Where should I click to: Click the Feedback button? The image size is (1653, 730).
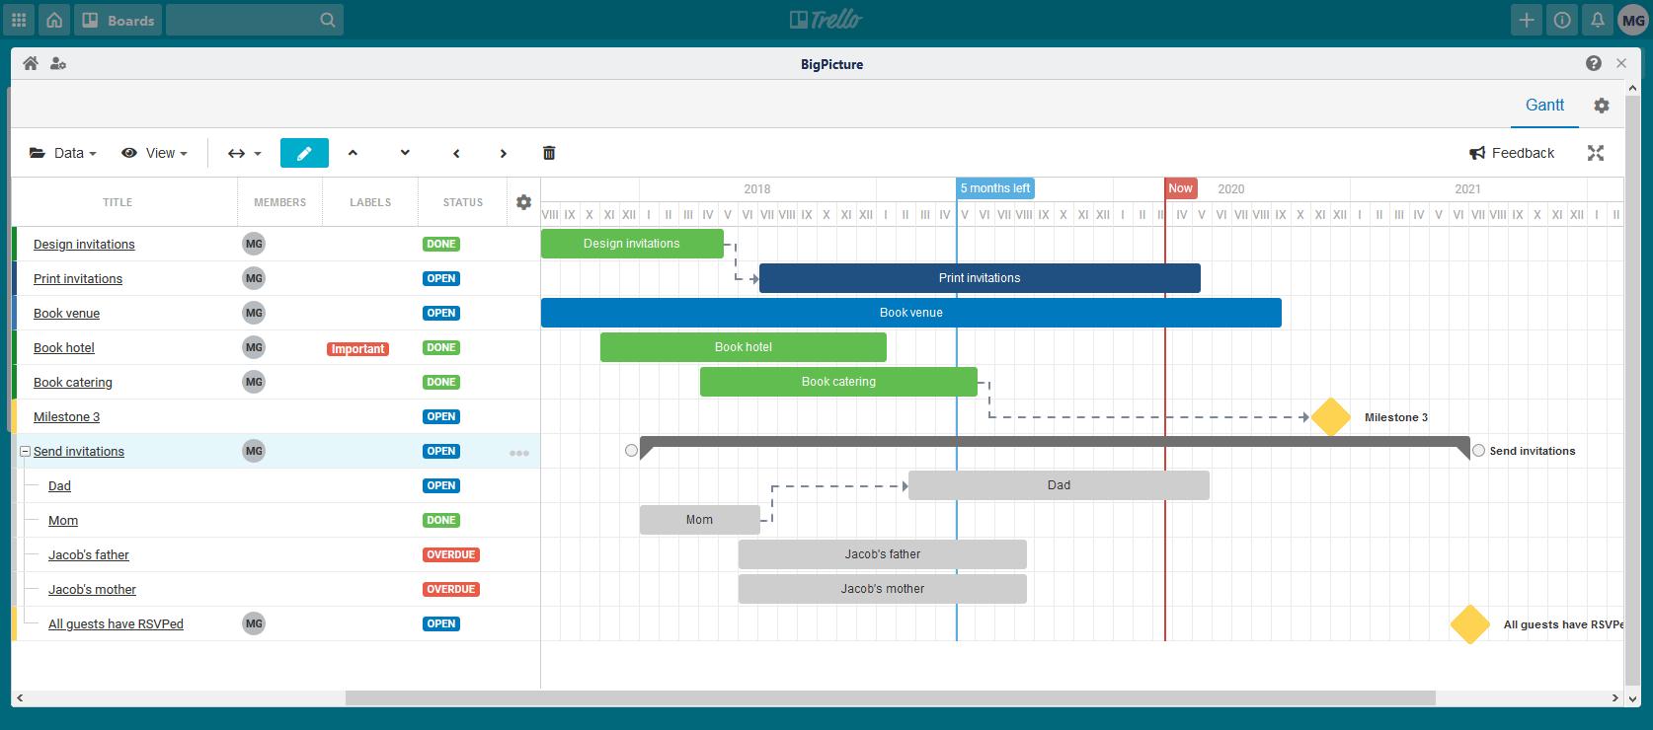(1512, 153)
